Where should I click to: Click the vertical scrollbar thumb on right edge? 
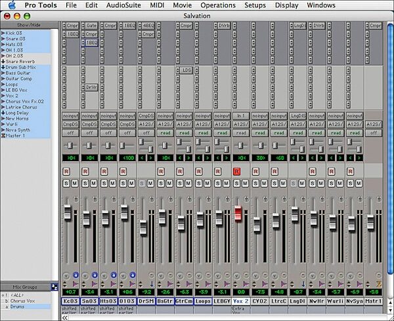[390, 149]
